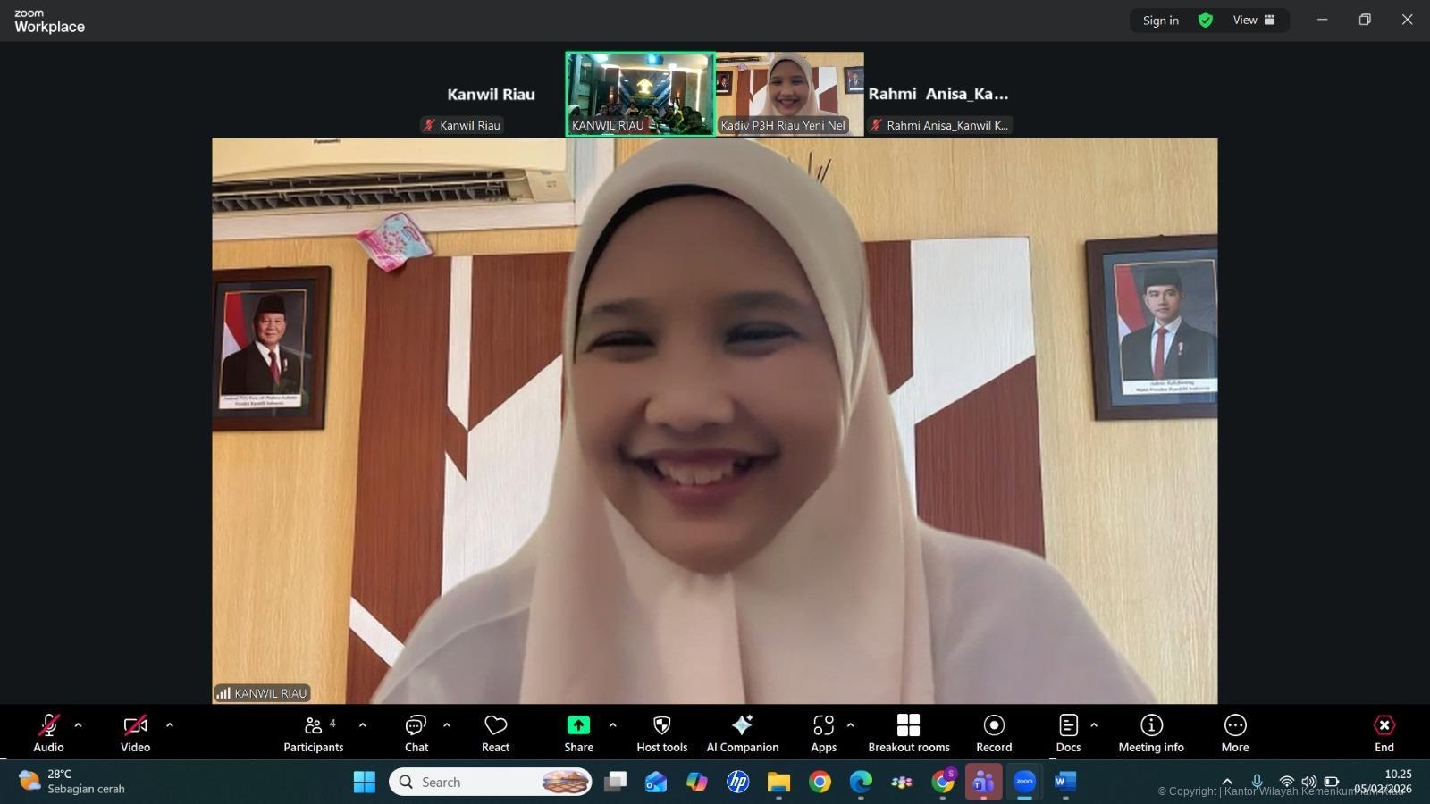Turn on camera with Video button
Image resolution: width=1430 pixels, height=804 pixels.
tap(135, 733)
